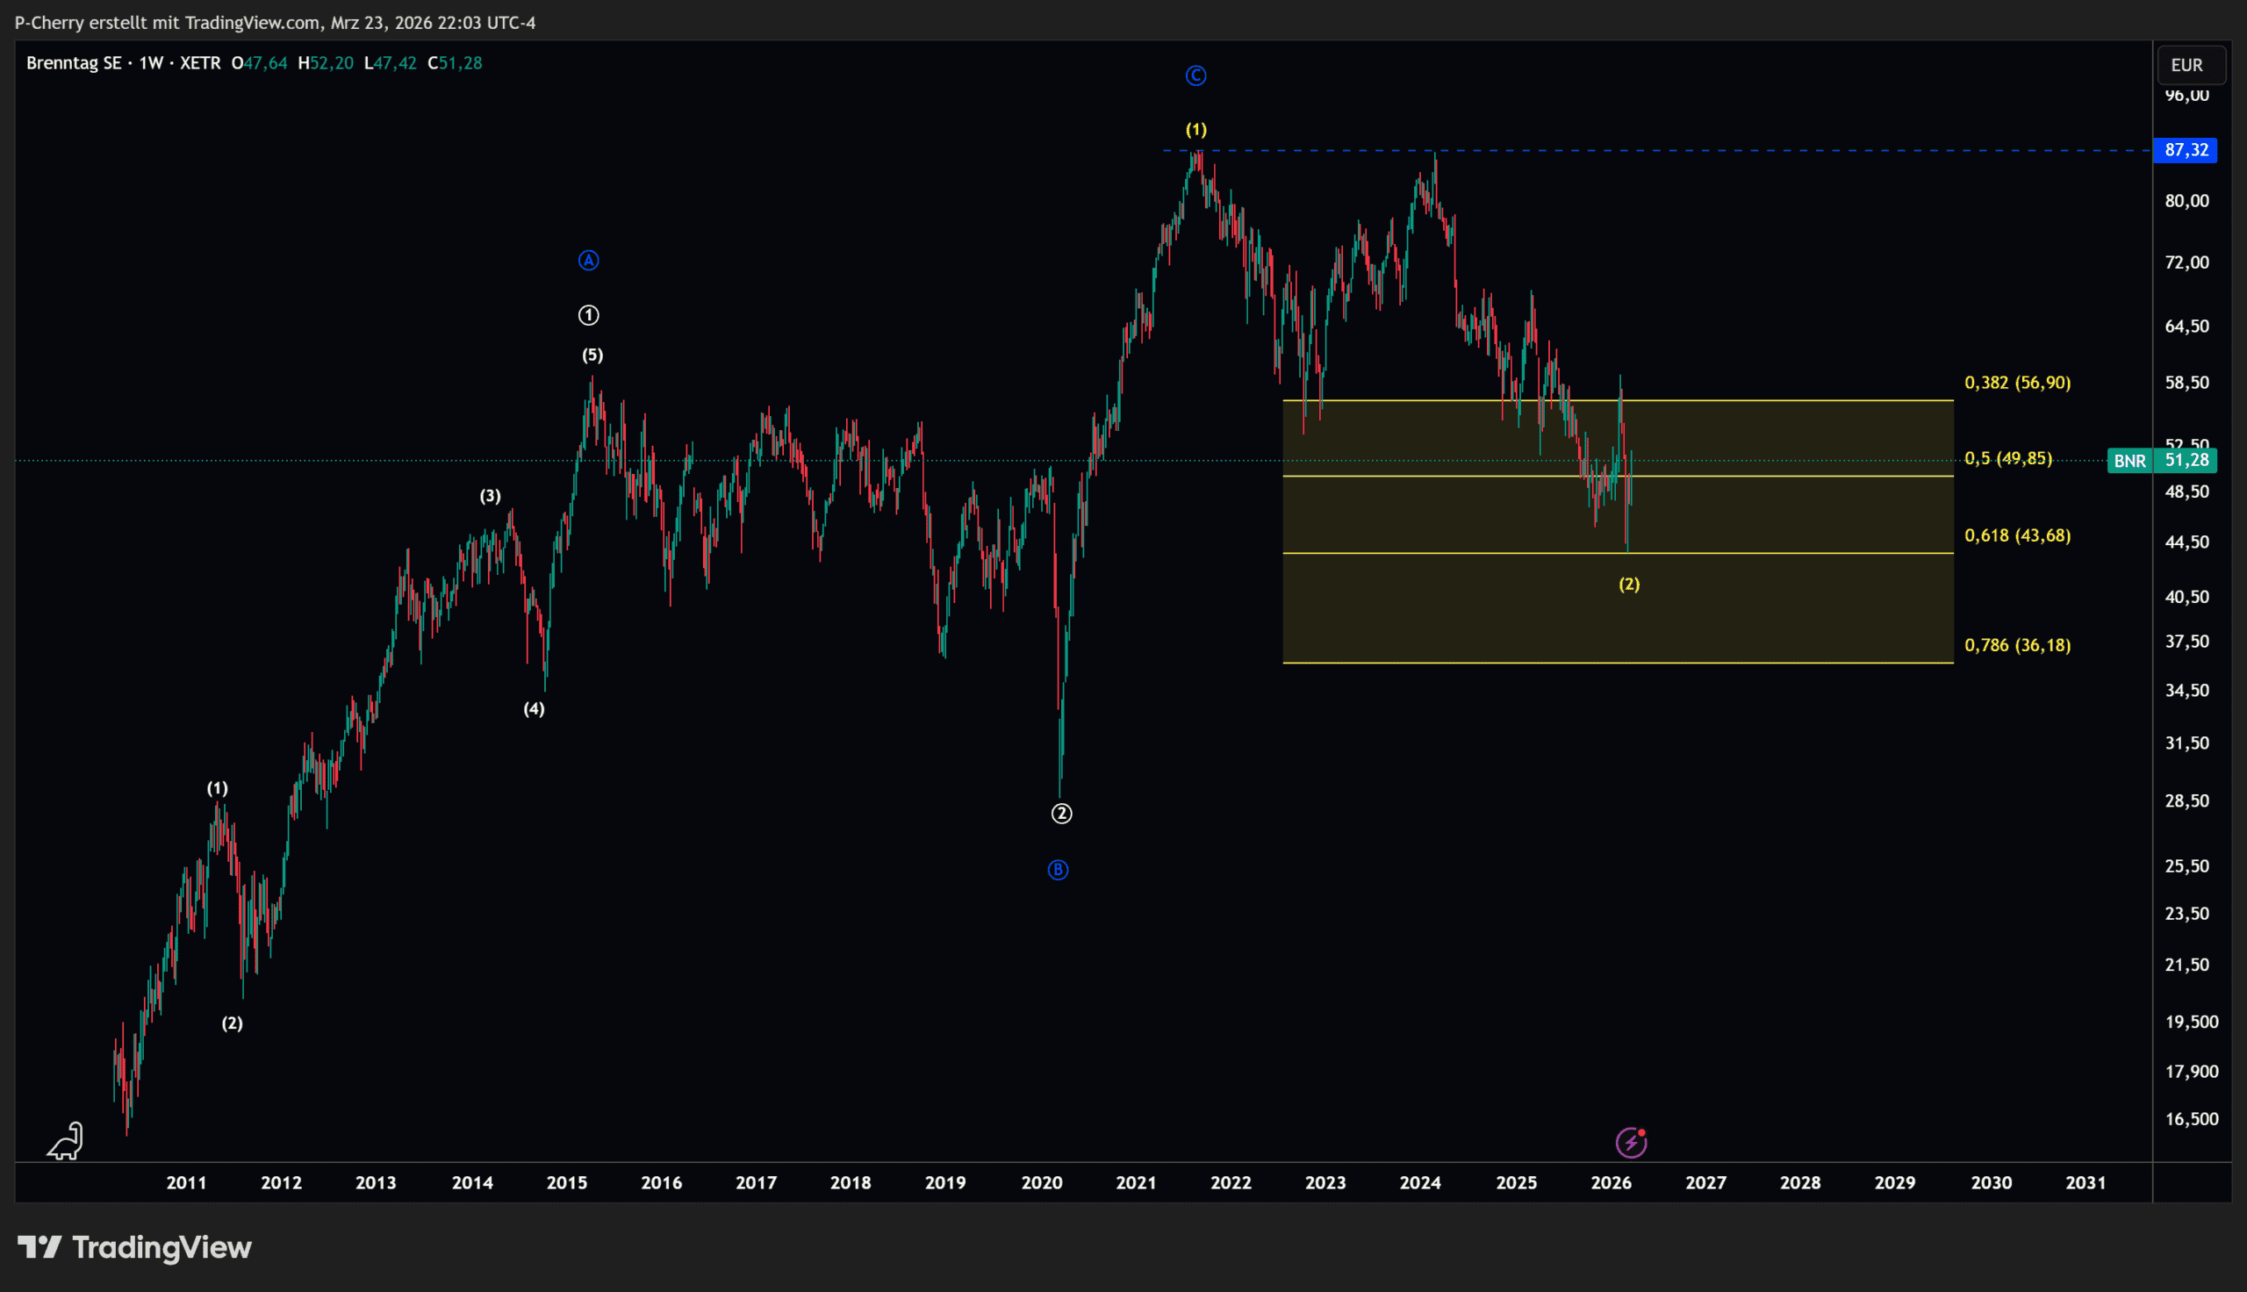Click the 2020 label on time axis
2247x1292 pixels.
click(x=1042, y=1183)
